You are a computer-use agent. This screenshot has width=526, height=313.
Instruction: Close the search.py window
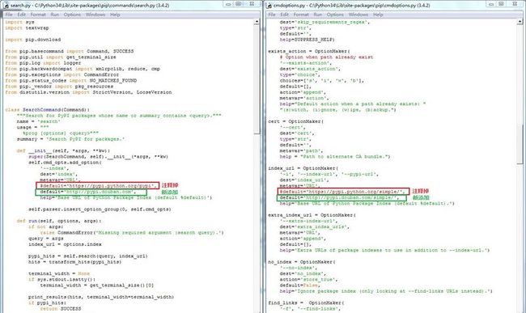[x=252, y=4]
